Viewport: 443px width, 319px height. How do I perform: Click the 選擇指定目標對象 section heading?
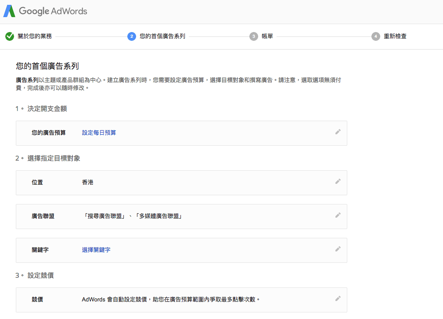54,158
